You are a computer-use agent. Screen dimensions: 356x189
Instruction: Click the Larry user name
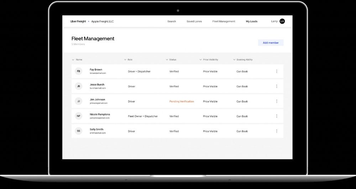coord(274,21)
